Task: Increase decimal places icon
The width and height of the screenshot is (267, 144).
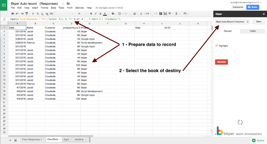Action: (47, 14)
